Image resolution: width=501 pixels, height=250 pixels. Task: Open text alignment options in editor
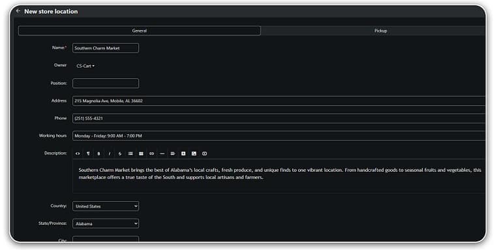(172, 154)
